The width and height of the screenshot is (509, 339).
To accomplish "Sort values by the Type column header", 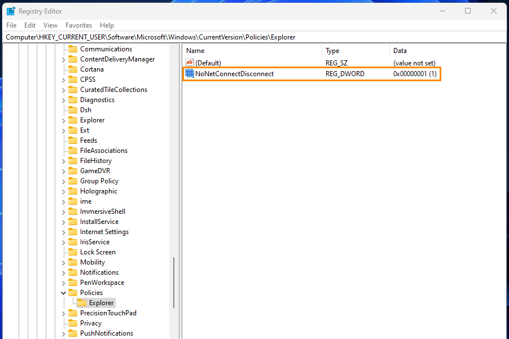I will tap(356, 51).
